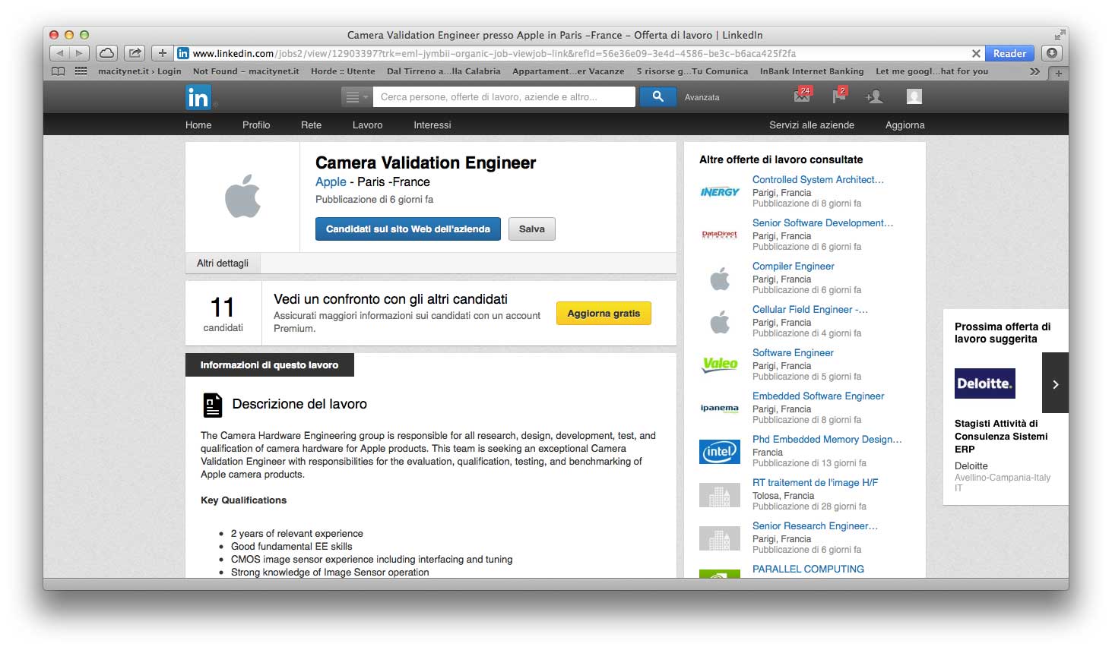Screen dimensions: 1112x650
Task: Open the Horde :: Utente bookmark
Action: (x=343, y=71)
